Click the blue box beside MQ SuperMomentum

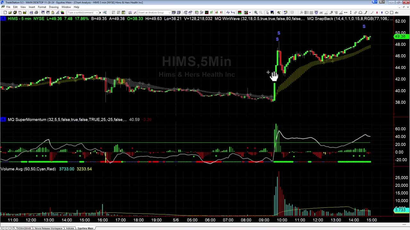click(3, 119)
